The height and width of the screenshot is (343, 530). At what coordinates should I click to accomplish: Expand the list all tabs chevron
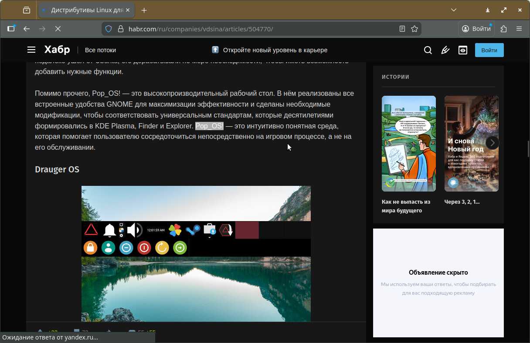point(454,10)
